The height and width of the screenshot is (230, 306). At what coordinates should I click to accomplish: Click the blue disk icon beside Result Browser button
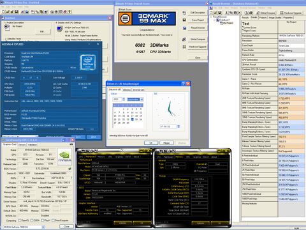click(x=184, y=28)
